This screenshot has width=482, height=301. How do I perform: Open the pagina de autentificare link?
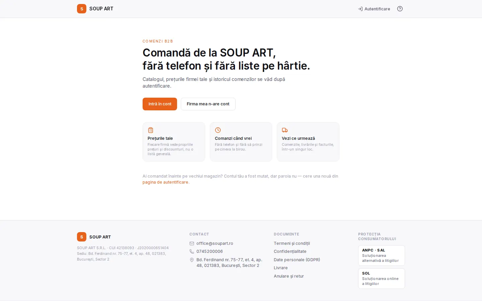[165, 182]
